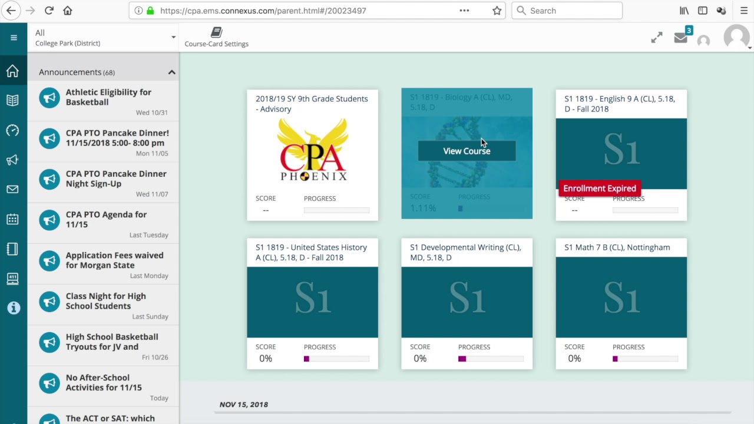Open the page actions three-dot menu
The width and height of the screenshot is (754, 424).
pyautogui.click(x=464, y=11)
